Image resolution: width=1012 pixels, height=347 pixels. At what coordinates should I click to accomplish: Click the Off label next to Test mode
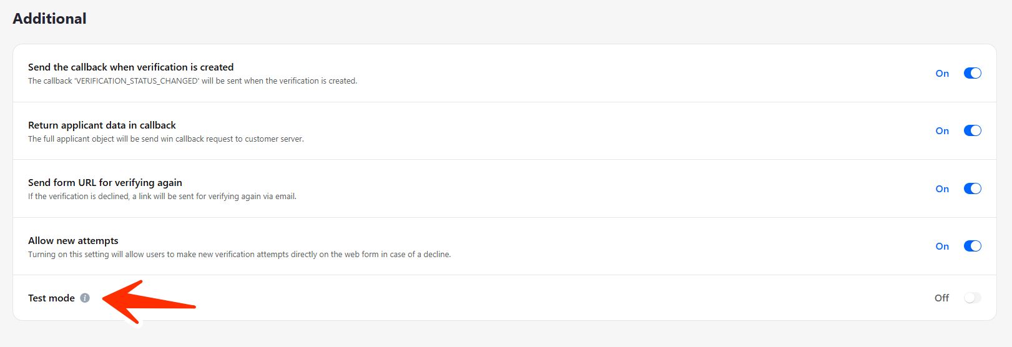click(941, 298)
